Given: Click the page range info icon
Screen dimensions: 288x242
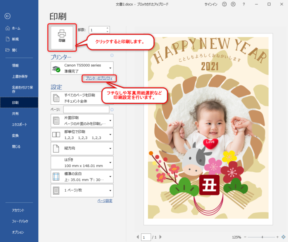Looking at the screenshot, I should point(112,109).
